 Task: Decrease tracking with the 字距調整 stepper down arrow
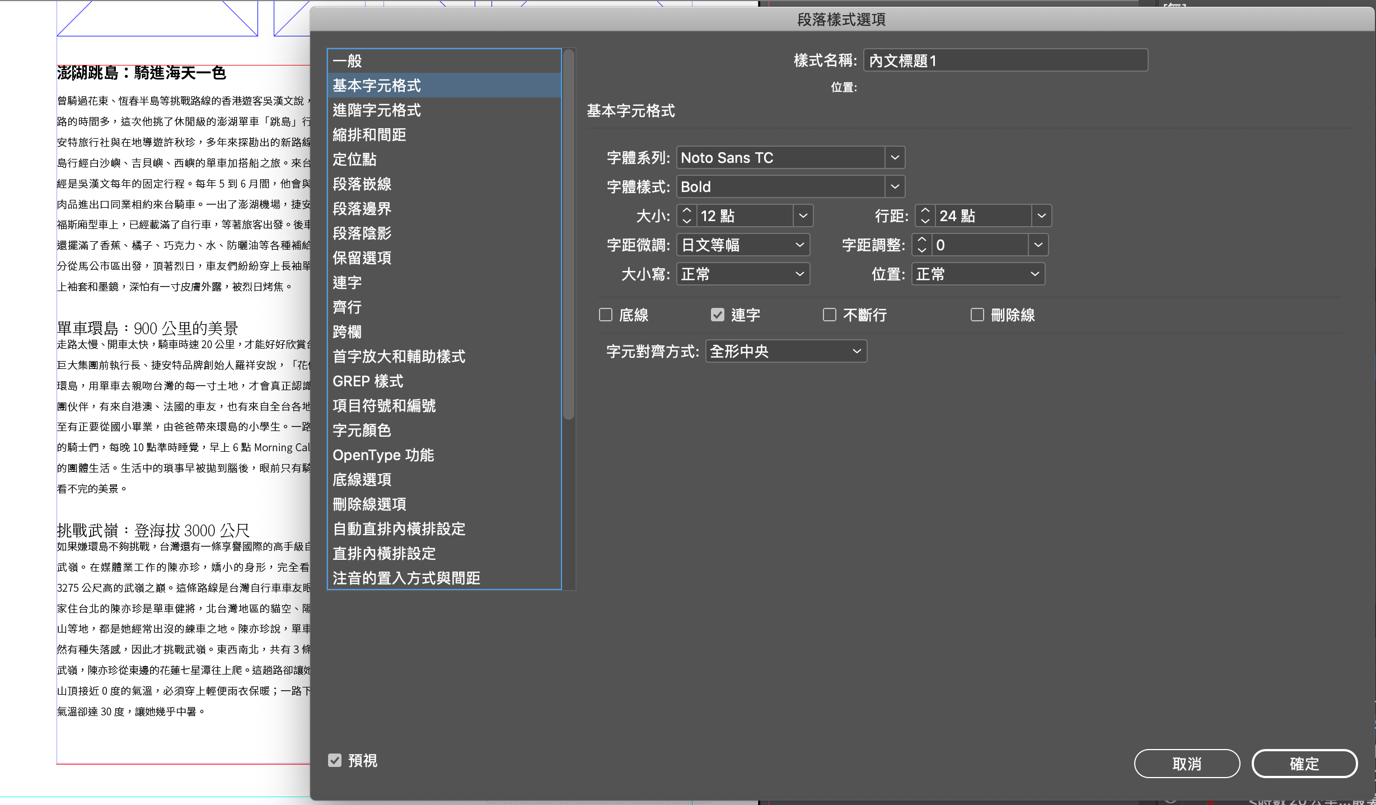click(x=922, y=250)
